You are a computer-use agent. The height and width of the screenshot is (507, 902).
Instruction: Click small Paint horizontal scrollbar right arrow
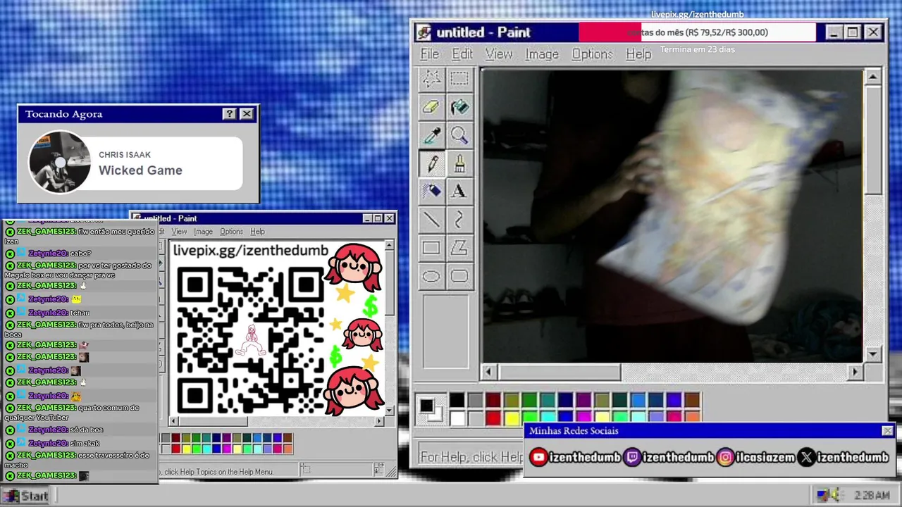coord(379,421)
